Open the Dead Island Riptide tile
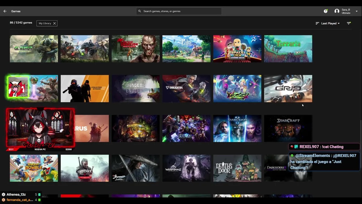 (135, 49)
